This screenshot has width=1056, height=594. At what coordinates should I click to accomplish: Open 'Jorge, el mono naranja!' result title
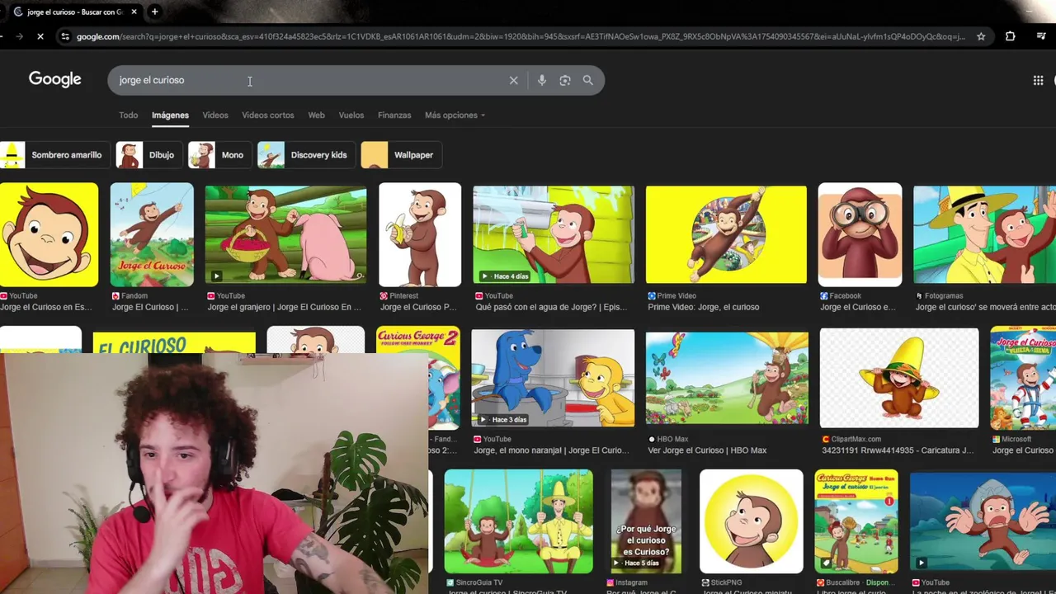552,450
